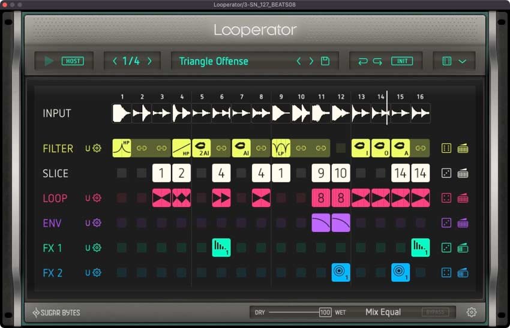Click FILTER step 9 LP notch cell

point(281,148)
